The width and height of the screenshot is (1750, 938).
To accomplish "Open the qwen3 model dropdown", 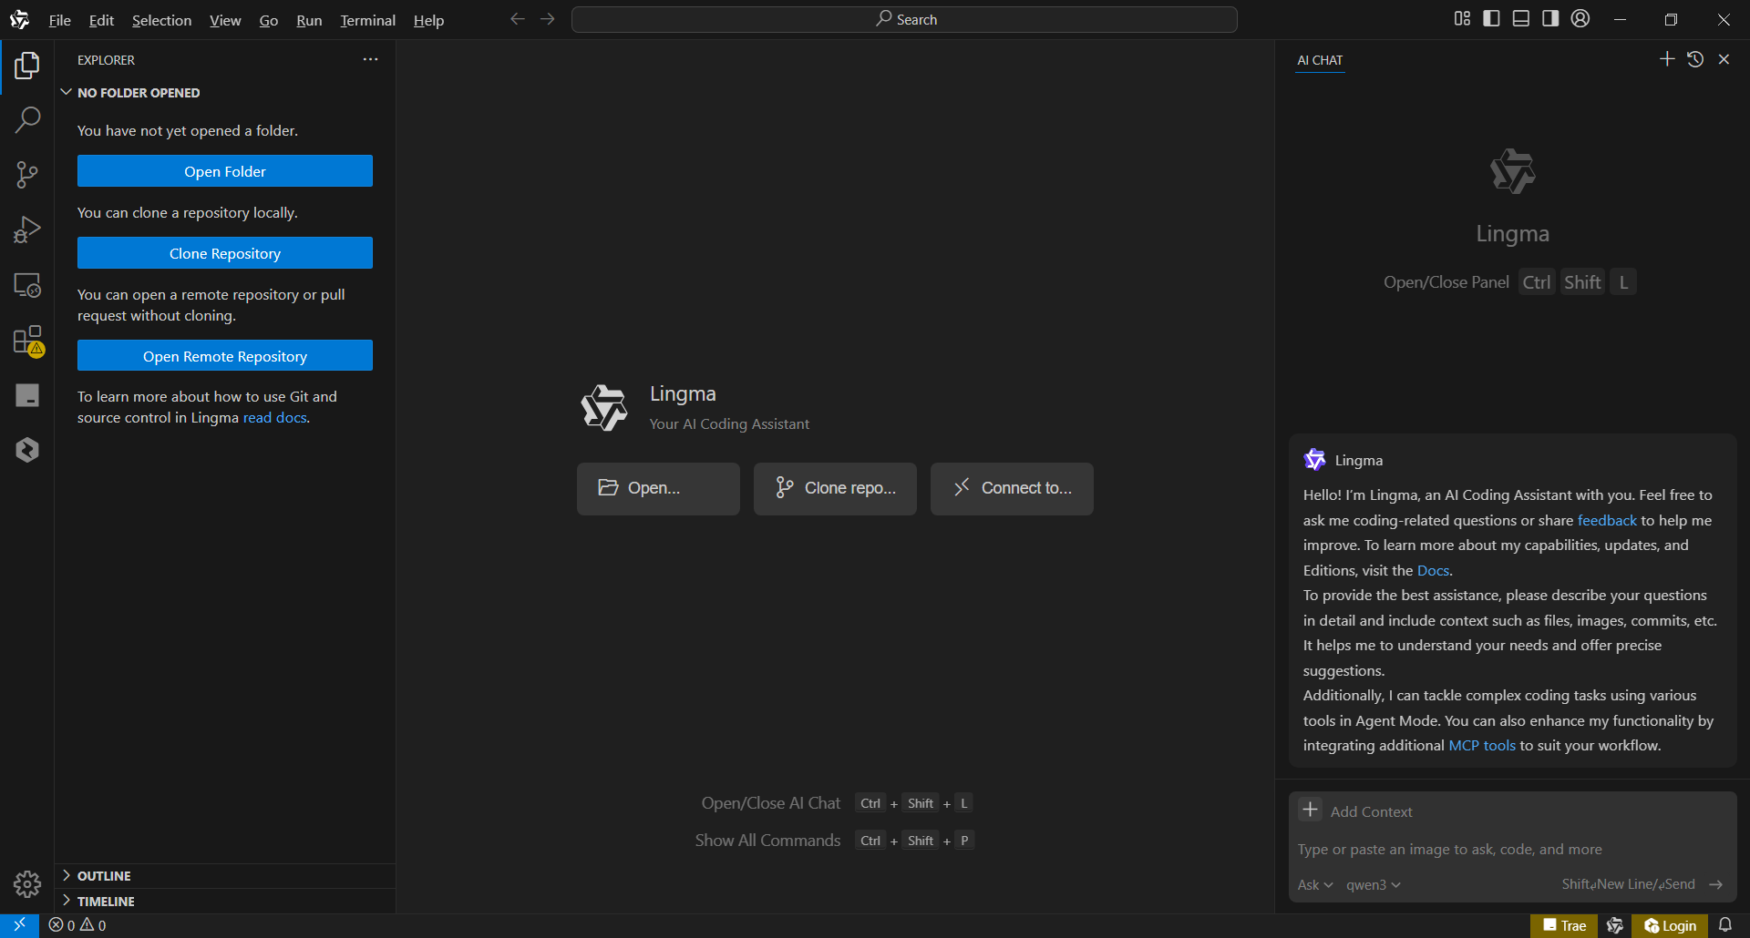I will click(1374, 884).
